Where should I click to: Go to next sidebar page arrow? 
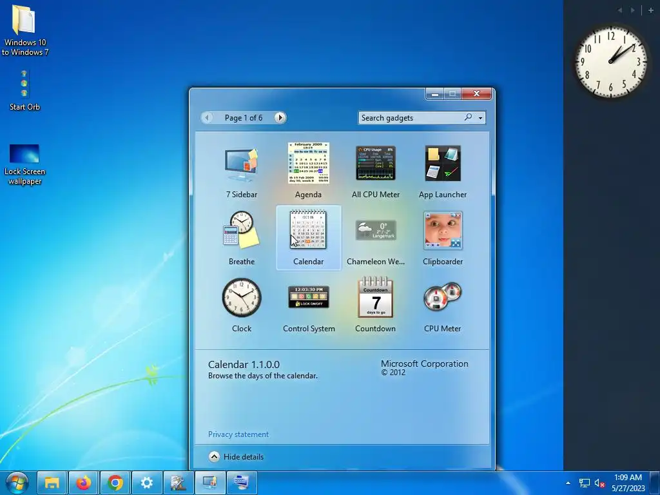(633, 10)
